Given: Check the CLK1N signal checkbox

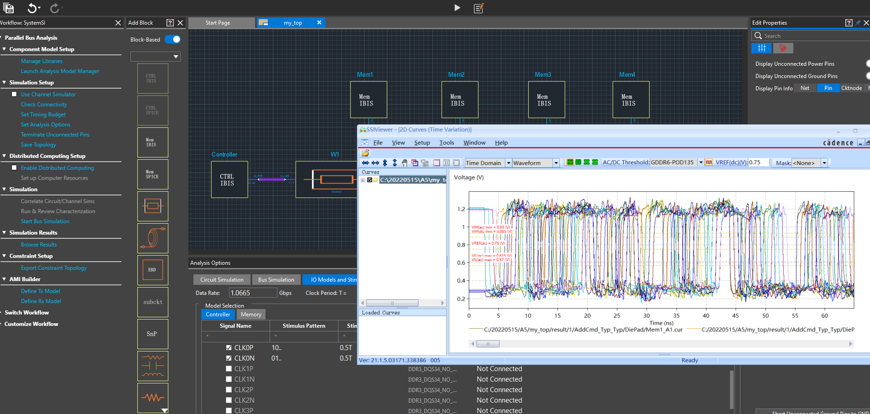Looking at the screenshot, I should [x=229, y=379].
